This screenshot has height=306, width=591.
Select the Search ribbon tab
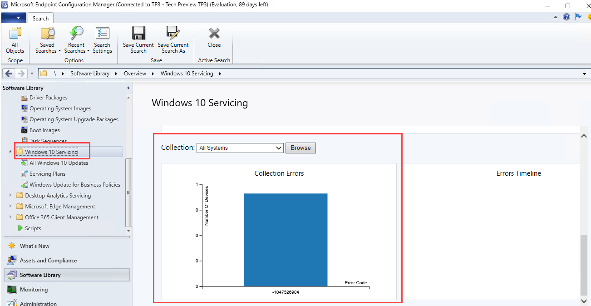[40, 18]
